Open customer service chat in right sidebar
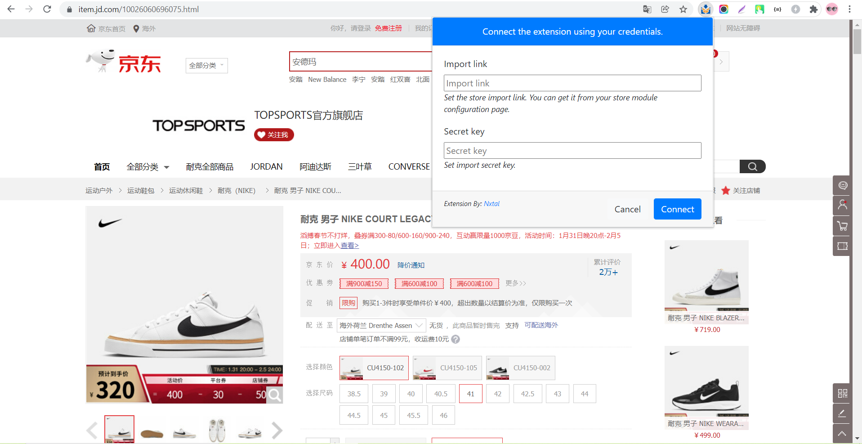This screenshot has width=862, height=444. click(x=842, y=185)
